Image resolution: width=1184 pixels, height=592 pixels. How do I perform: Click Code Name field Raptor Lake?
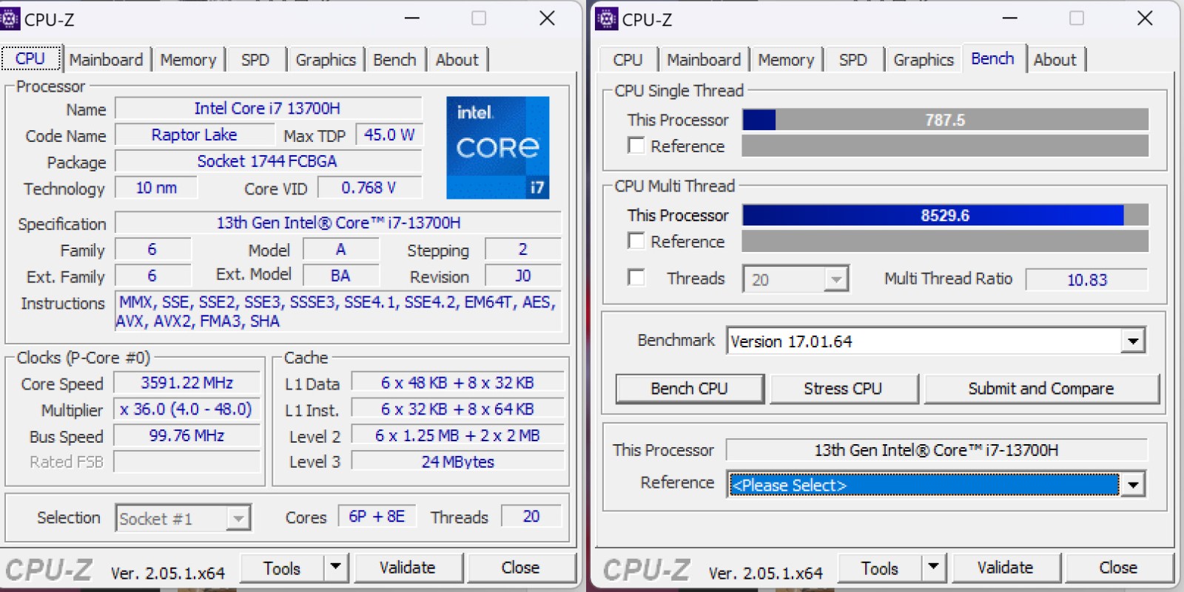195,135
